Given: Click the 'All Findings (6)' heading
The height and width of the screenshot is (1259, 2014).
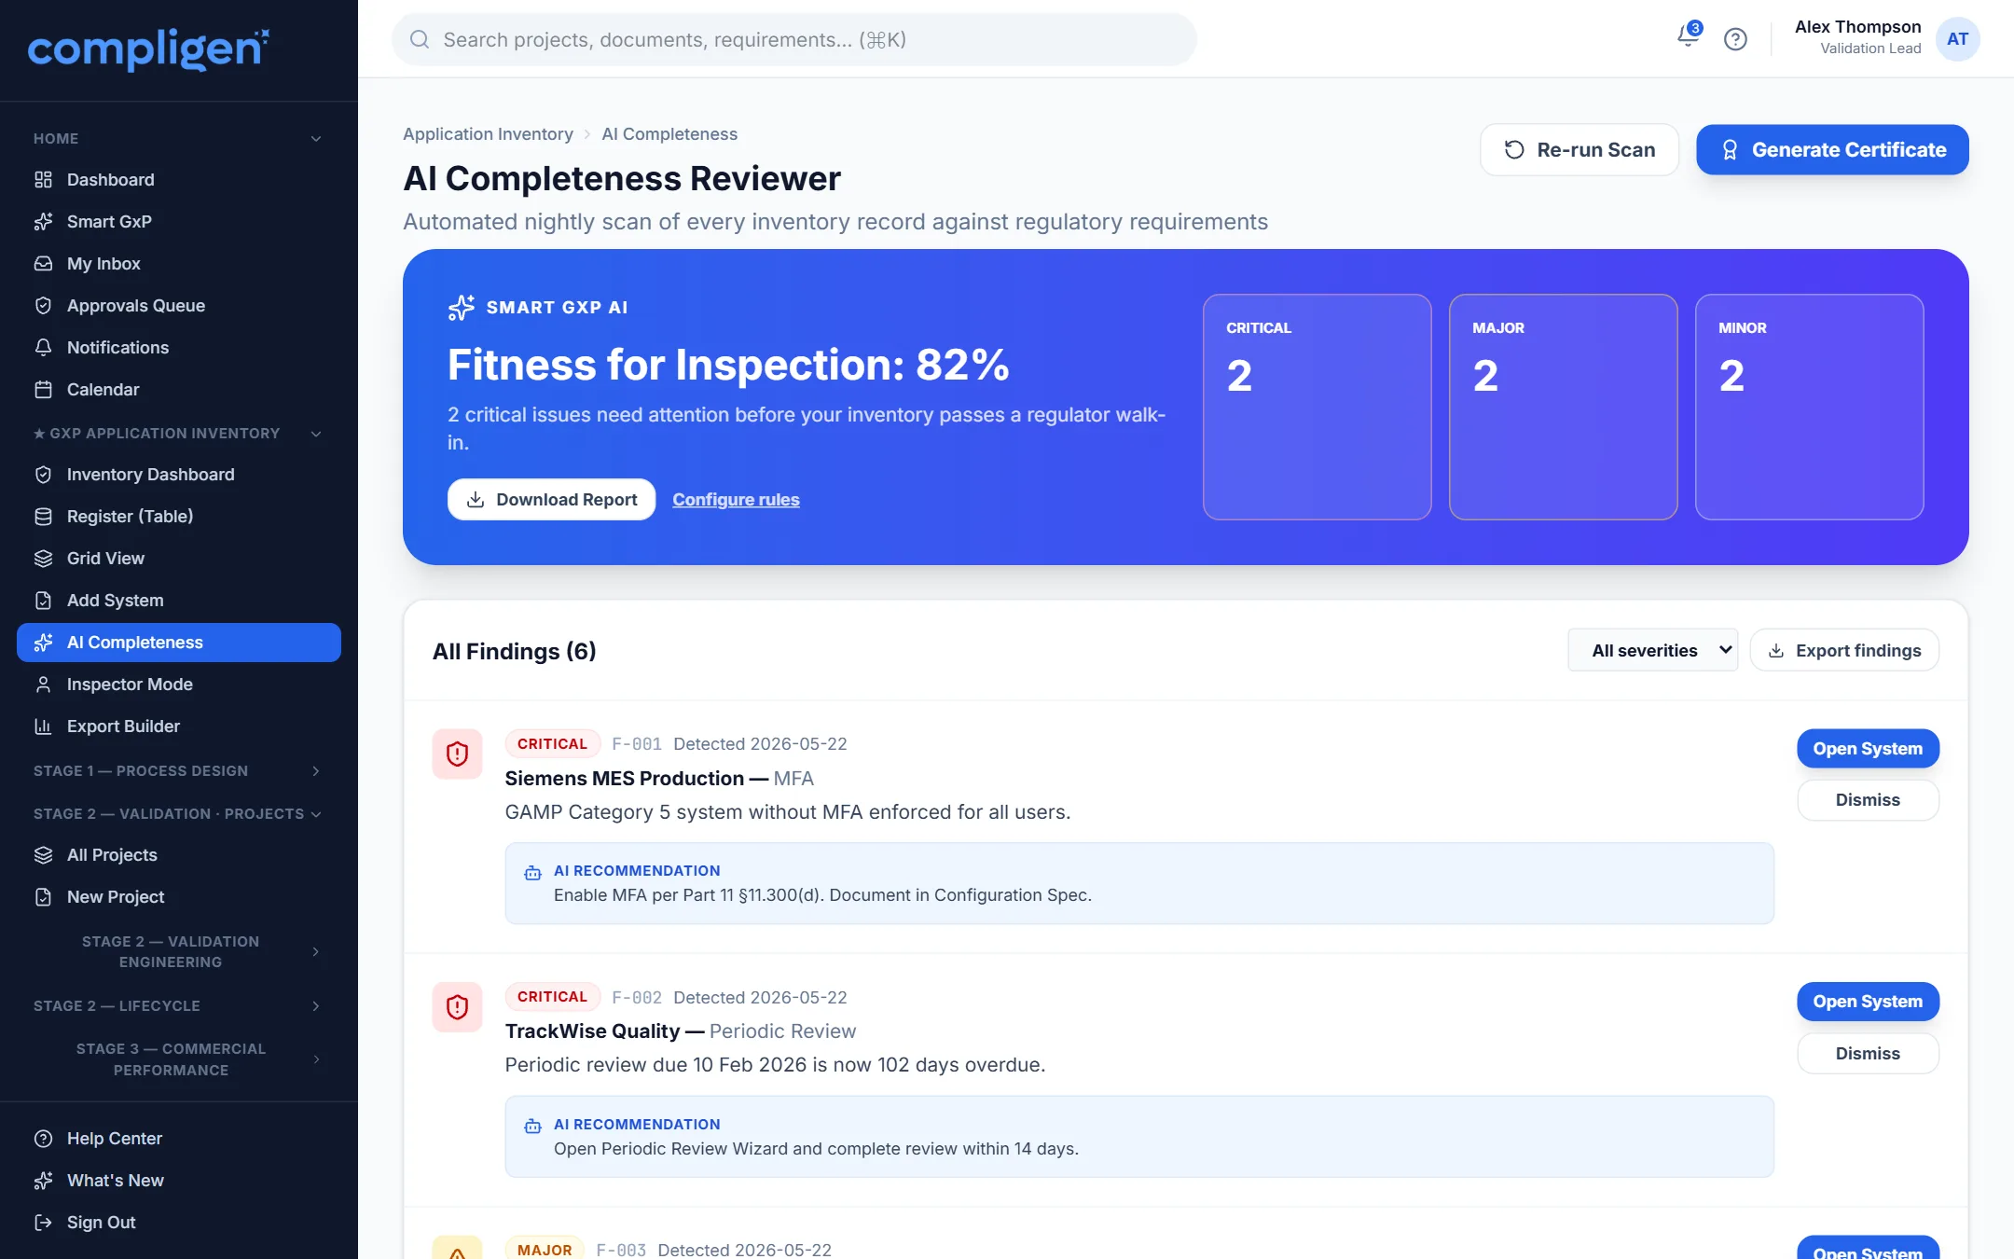Looking at the screenshot, I should pyautogui.click(x=514, y=651).
